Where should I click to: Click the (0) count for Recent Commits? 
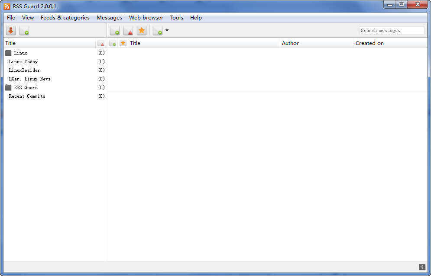point(101,96)
